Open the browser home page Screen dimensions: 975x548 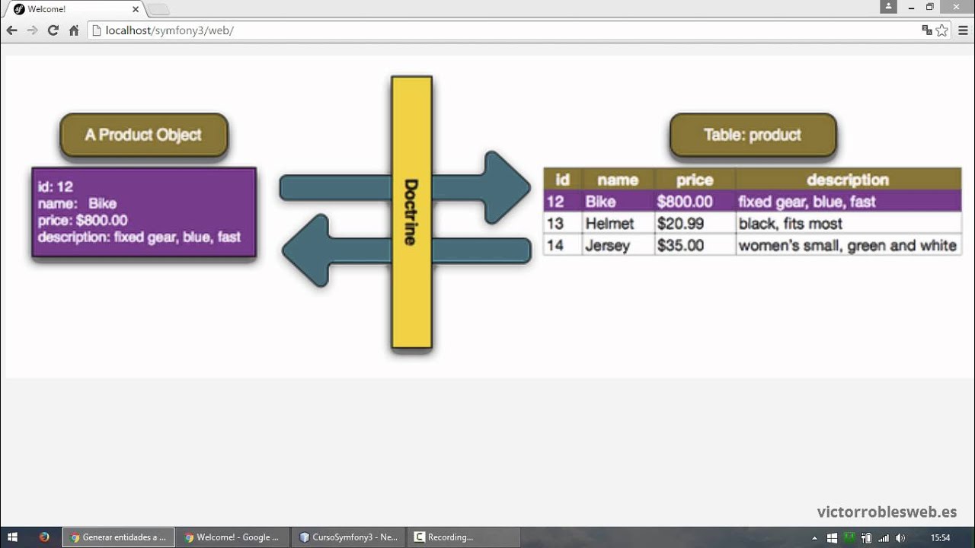pos(74,30)
